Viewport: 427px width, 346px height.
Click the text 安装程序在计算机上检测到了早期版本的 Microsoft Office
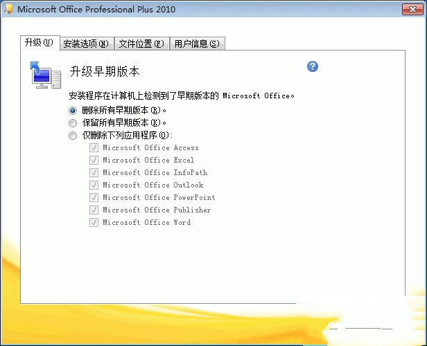pyautogui.click(x=182, y=95)
